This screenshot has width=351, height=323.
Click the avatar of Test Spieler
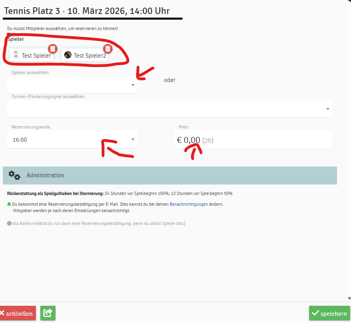coord(16,56)
